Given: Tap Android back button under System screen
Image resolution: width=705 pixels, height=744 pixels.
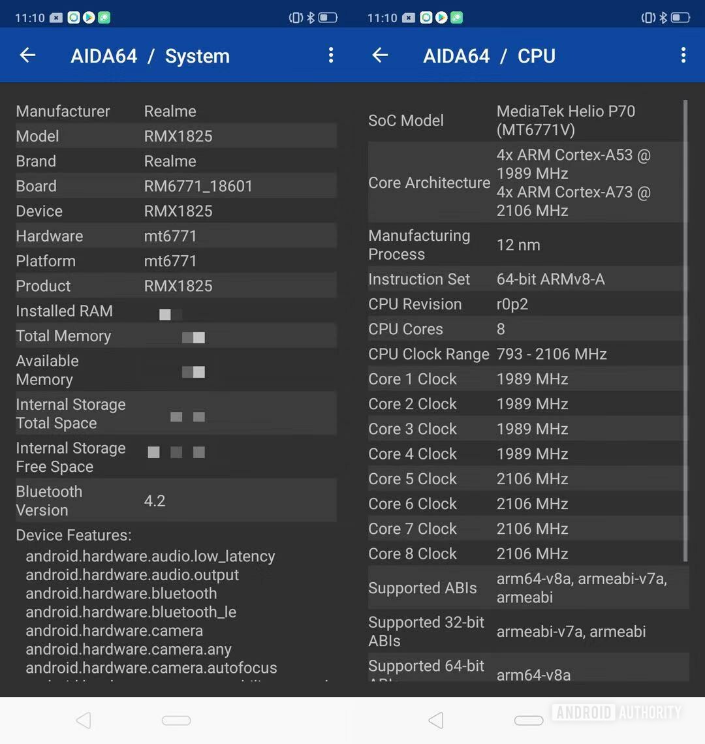Looking at the screenshot, I should click(x=84, y=721).
